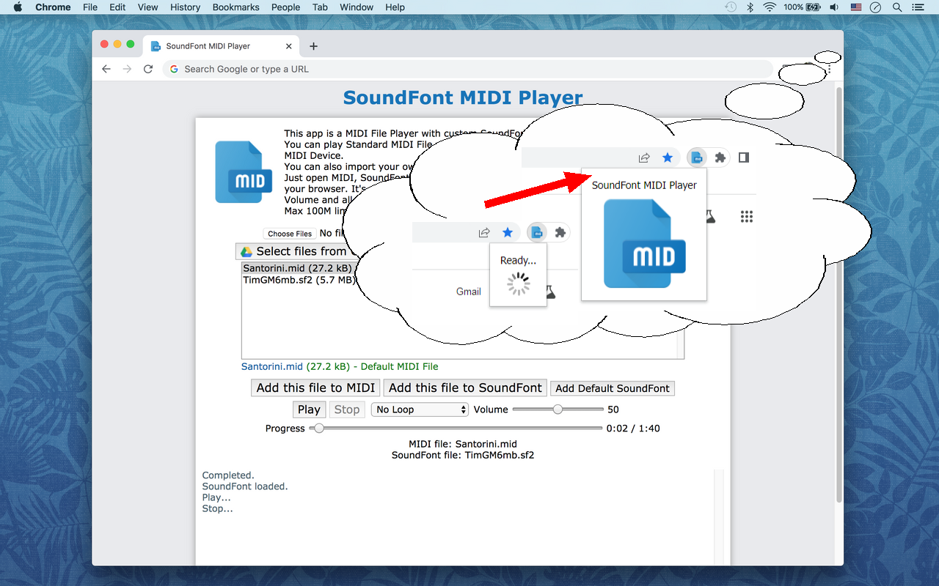
Task: Open the Window menu
Action: click(357, 7)
